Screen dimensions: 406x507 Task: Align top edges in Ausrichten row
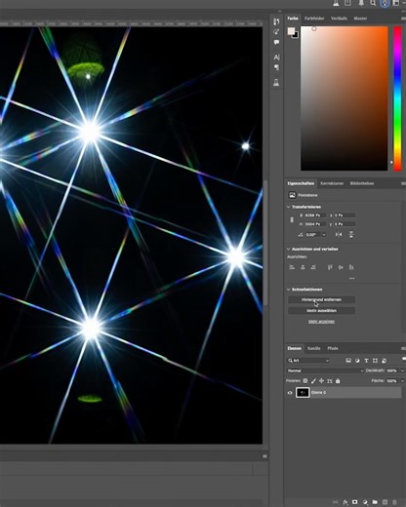[x=330, y=267]
